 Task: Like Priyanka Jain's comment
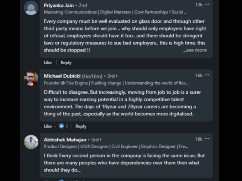[x=48, y=62]
